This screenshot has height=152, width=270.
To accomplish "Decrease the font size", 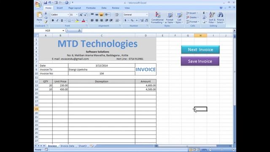I will (x=85, y=15).
